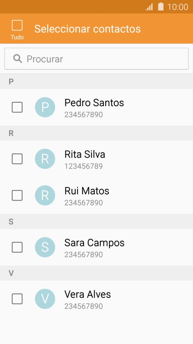Screen dimensions: 193x344
Task: Select Rui Matos contact avatar
Action: tap(45, 195)
